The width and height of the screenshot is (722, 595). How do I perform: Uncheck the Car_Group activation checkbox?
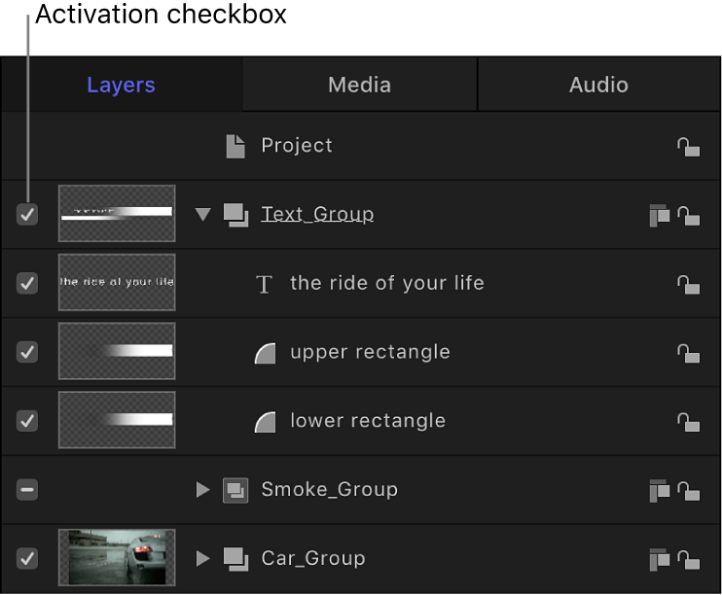[27, 559]
